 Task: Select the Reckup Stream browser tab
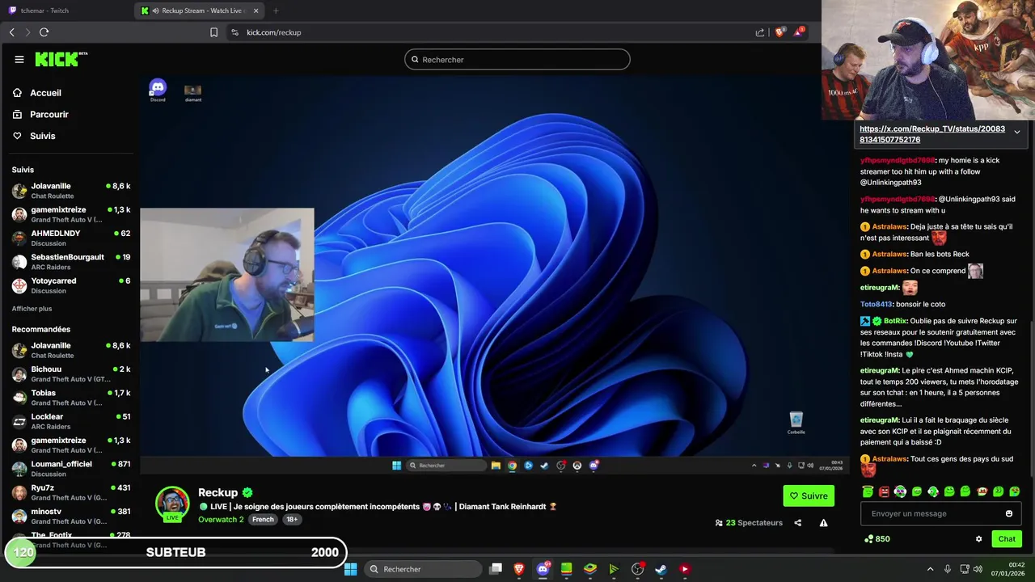(x=201, y=11)
